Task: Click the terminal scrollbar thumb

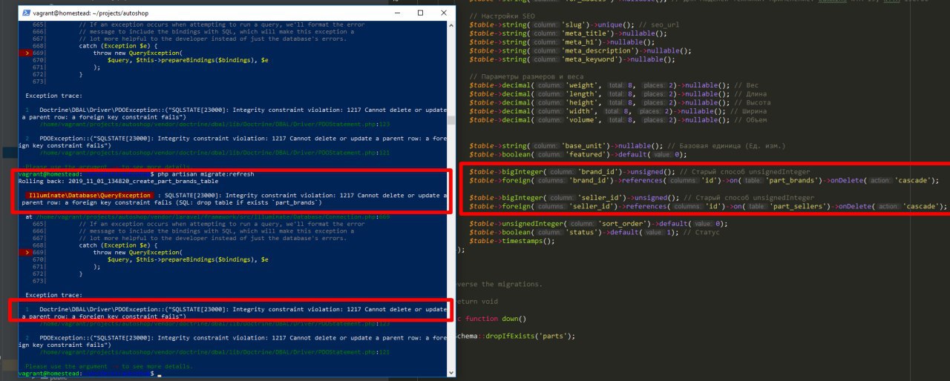Action: (x=452, y=119)
